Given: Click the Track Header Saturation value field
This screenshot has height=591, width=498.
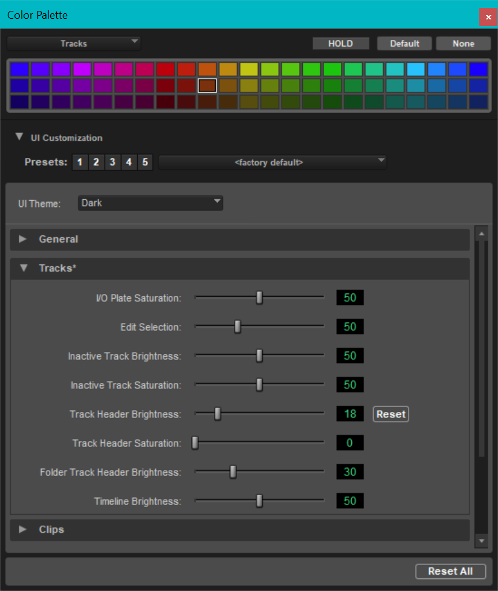Looking at the screenshot, I should click(350, 443).
